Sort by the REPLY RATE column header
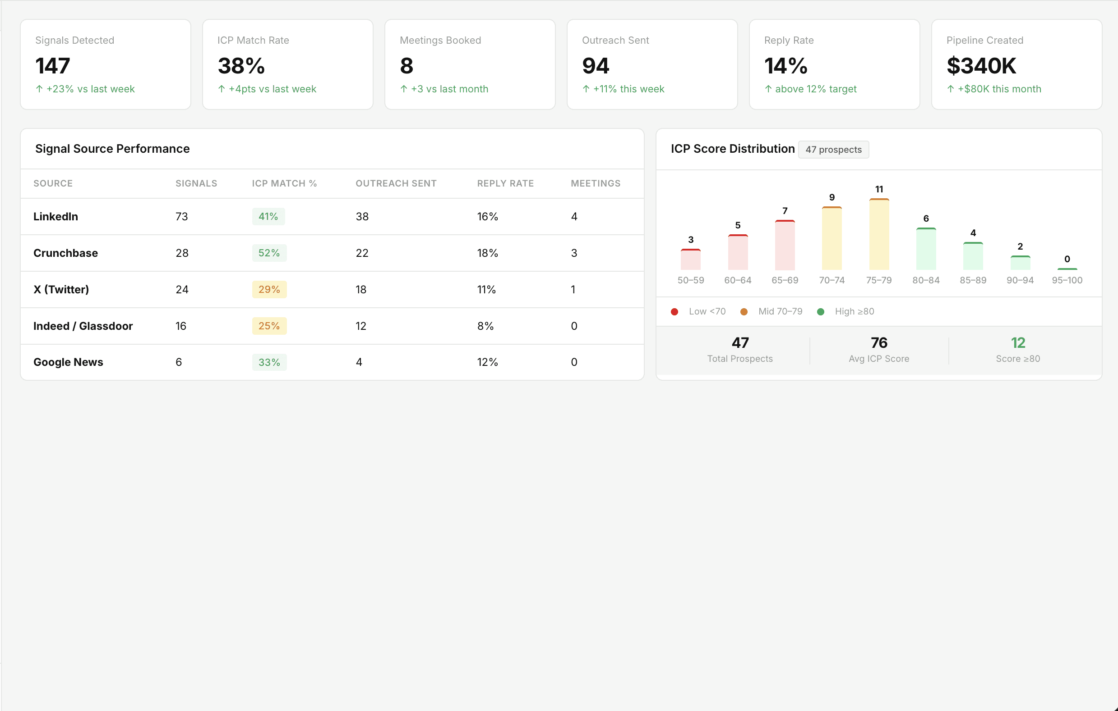1118x711 pixels. 505,183
